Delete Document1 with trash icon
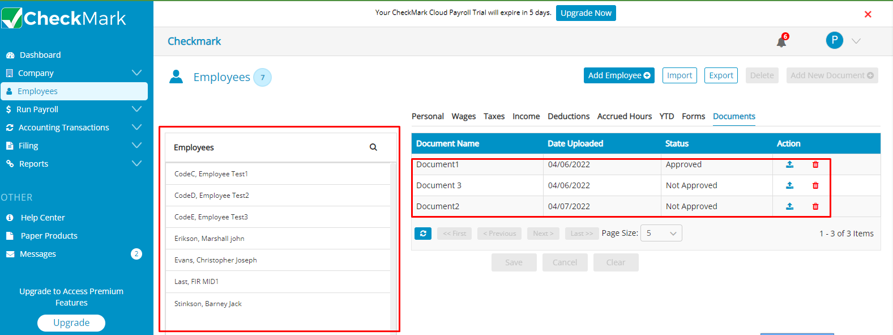 [x=815, y=164]
